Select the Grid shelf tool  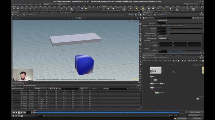coord(30,9)
